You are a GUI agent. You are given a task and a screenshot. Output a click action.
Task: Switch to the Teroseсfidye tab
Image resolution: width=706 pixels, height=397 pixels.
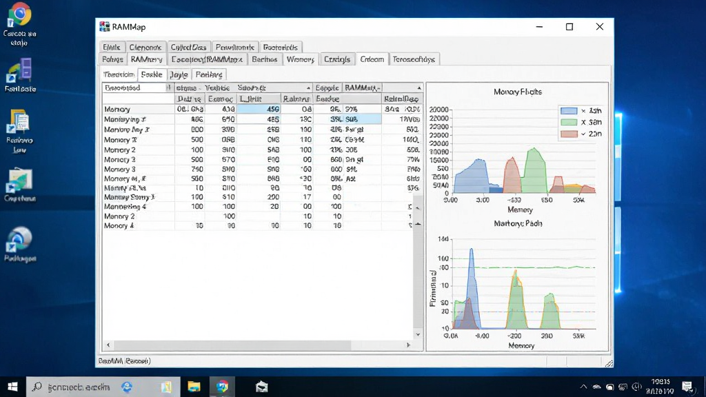click(414, 59)
